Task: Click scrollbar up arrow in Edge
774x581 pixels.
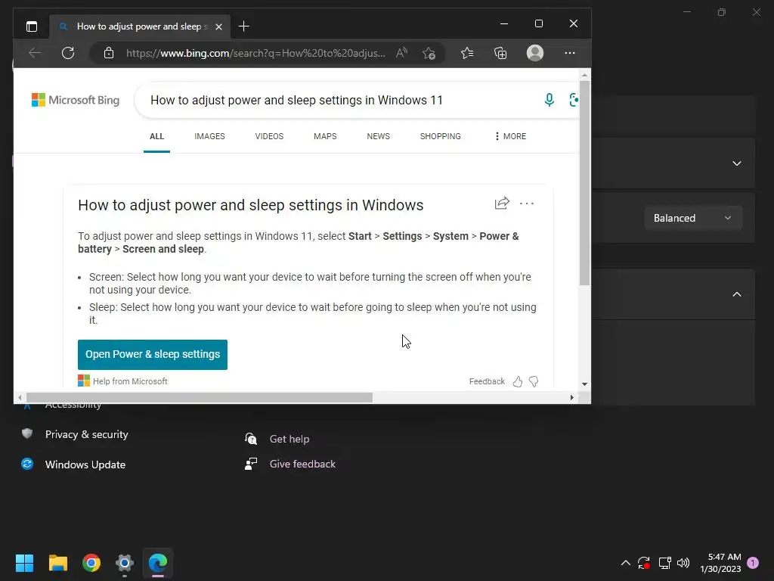Action: coord(584,75)
